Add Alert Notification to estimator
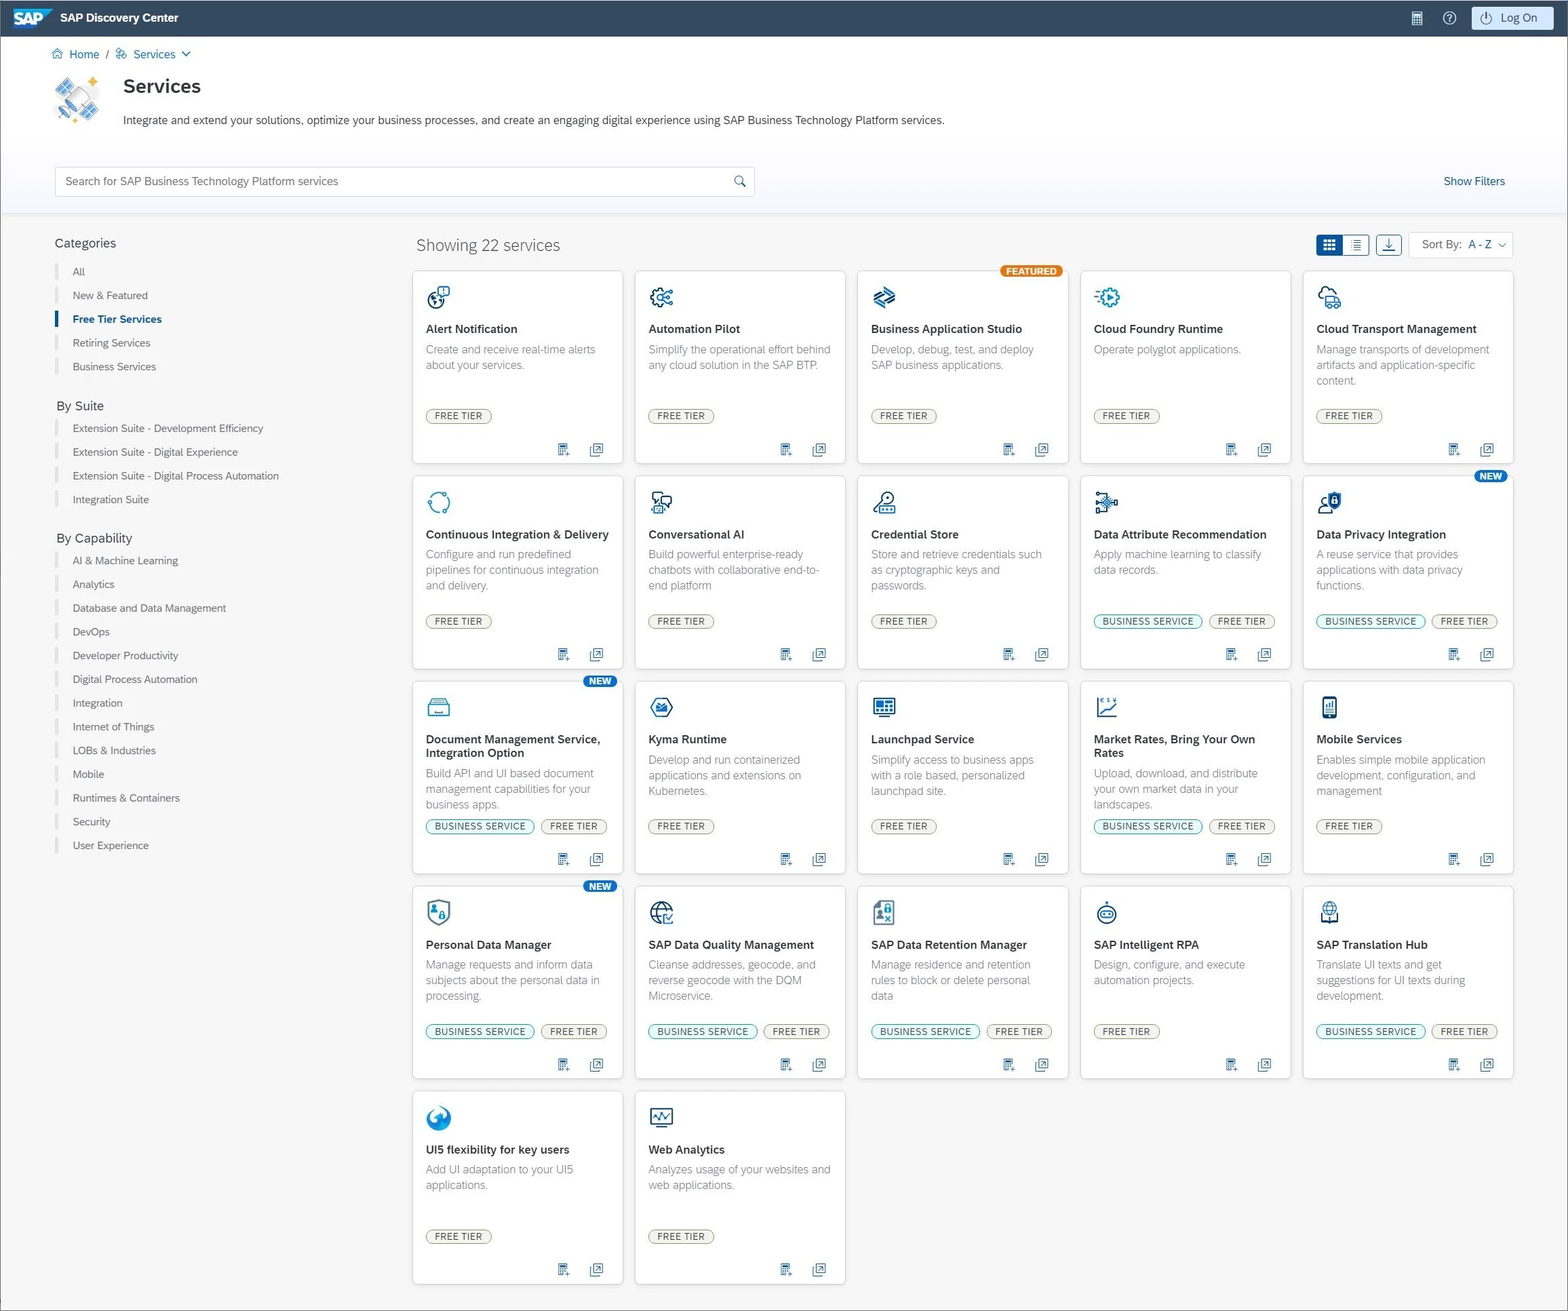 point(564,450)
